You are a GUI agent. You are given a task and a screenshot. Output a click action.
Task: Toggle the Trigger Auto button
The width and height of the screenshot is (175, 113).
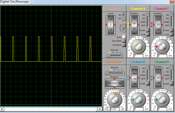pyautogui.click(x=124, y=37)
